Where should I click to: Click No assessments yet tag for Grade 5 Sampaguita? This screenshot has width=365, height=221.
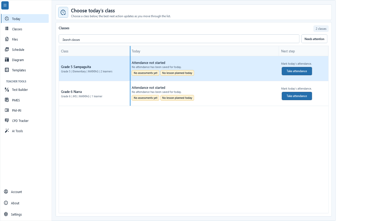coord(146,73)
